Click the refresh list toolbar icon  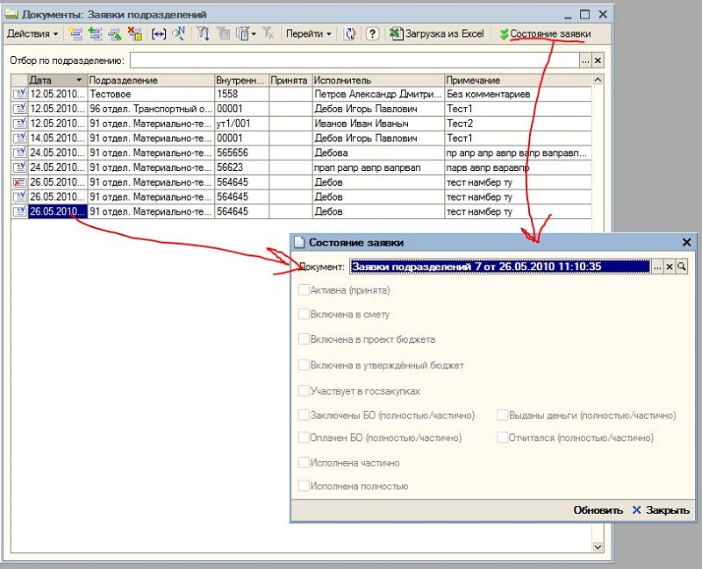pyautogui.click(x=350, y=34)
